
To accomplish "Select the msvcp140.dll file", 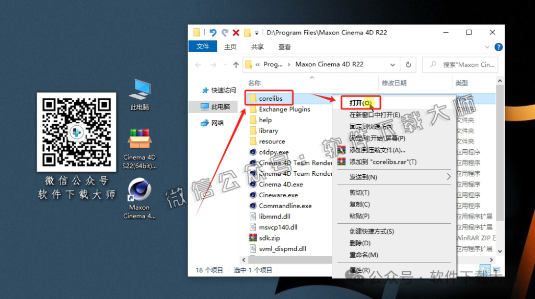I will click(x=273, y=228).
